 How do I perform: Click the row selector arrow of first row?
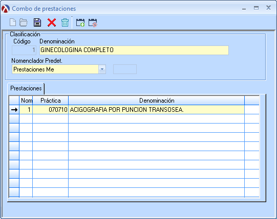[14, 110]
